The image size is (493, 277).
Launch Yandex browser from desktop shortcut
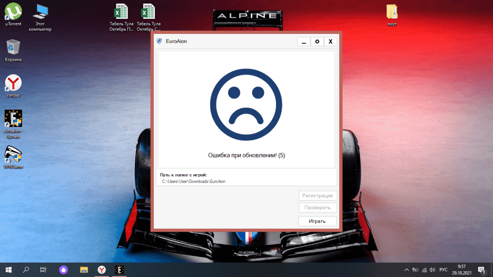pos(13,83)
